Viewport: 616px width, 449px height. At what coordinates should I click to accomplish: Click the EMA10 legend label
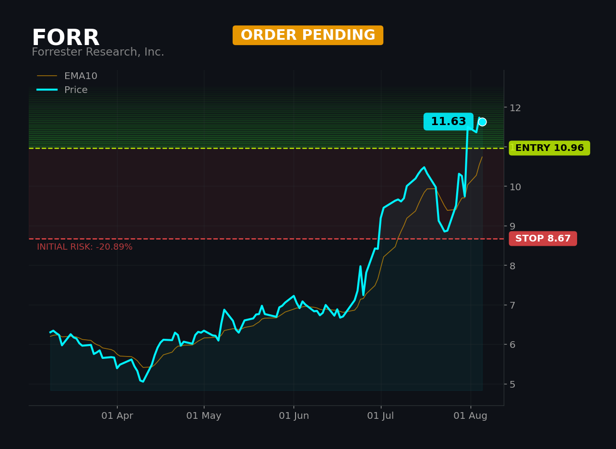click(x=81, y=76)
